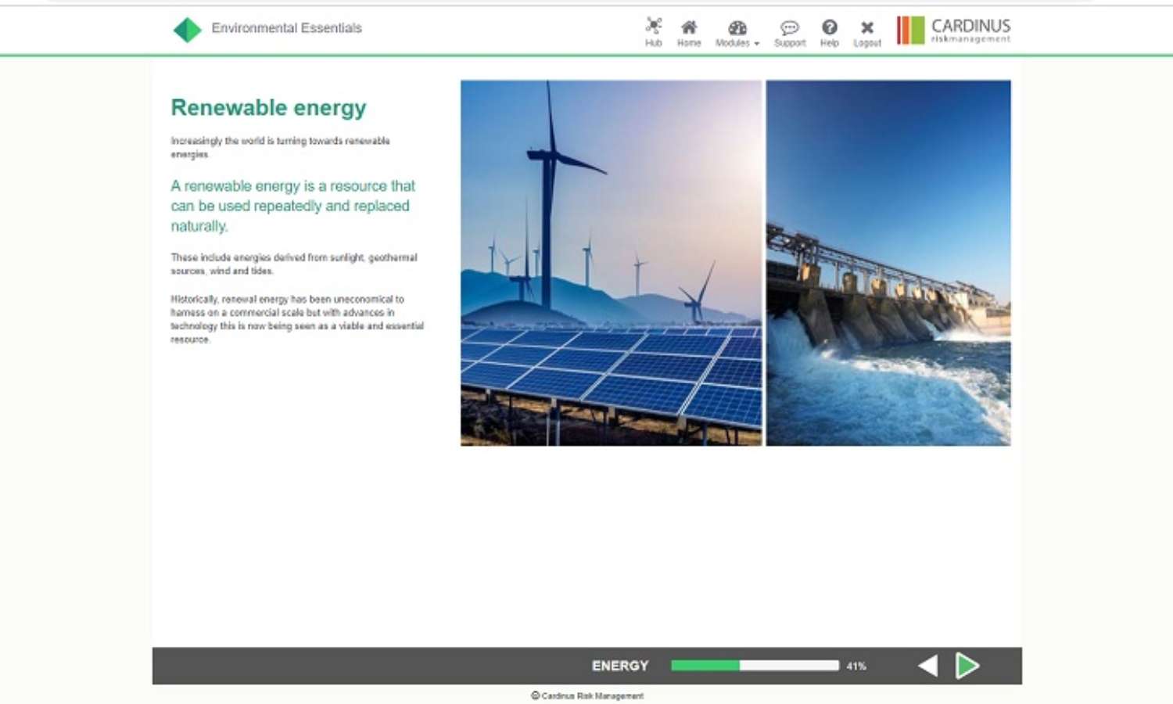The width and height of the screenshot is (1173, 704).
Task: Open the Cardinus Risk Management footer link
Action: coord(588,695)
